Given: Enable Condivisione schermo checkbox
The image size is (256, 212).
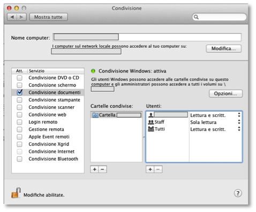Looking at the screenshot, I should point(19,85).
